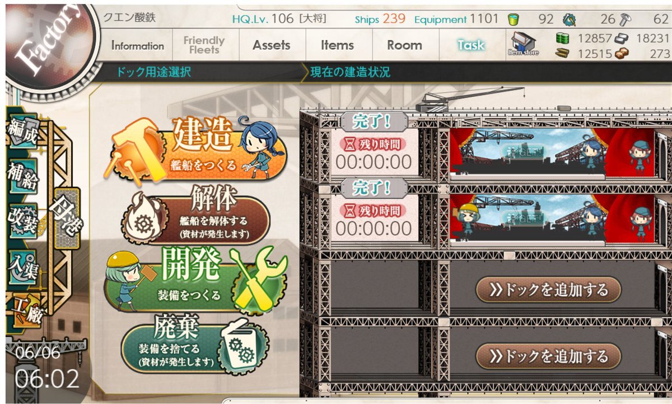Open the Items tab
672x404 pixels.
coord(337,45)
